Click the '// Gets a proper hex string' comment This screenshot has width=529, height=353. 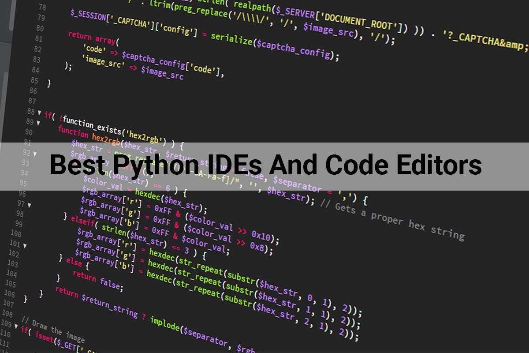(x=392, y=219)
